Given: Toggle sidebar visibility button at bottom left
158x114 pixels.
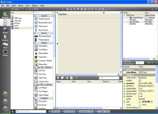Looking at the screenshot, I should click(13, 111).
